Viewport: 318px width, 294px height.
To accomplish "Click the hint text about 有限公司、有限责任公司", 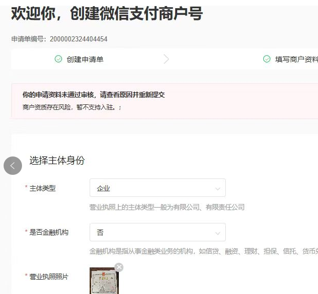I will (x=167, y=207).
